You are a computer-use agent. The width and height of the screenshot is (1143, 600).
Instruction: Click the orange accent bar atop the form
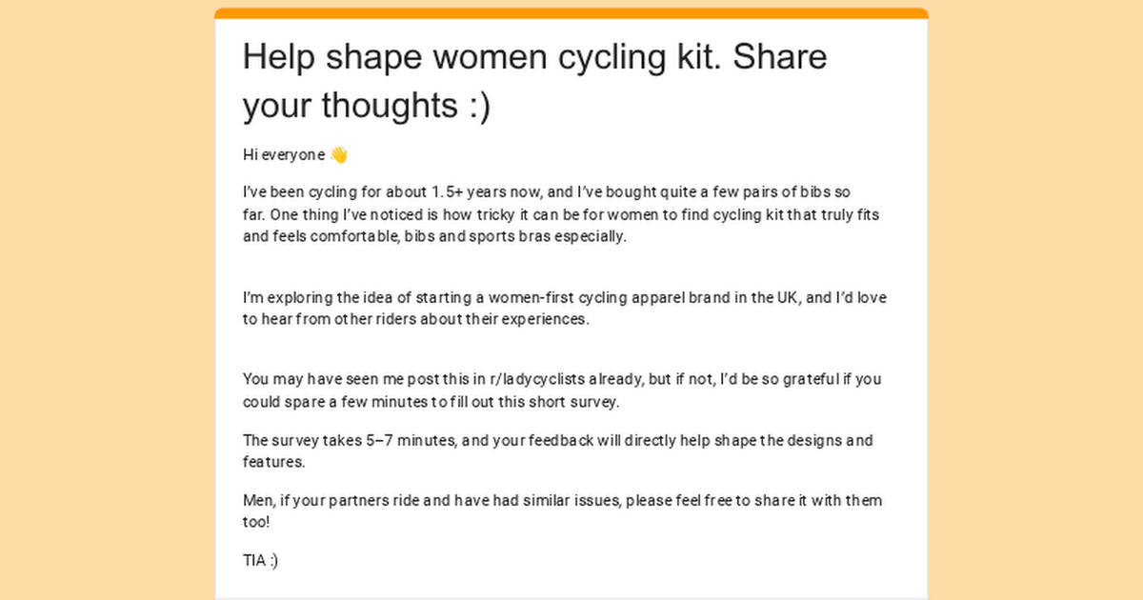pos(571,13)
